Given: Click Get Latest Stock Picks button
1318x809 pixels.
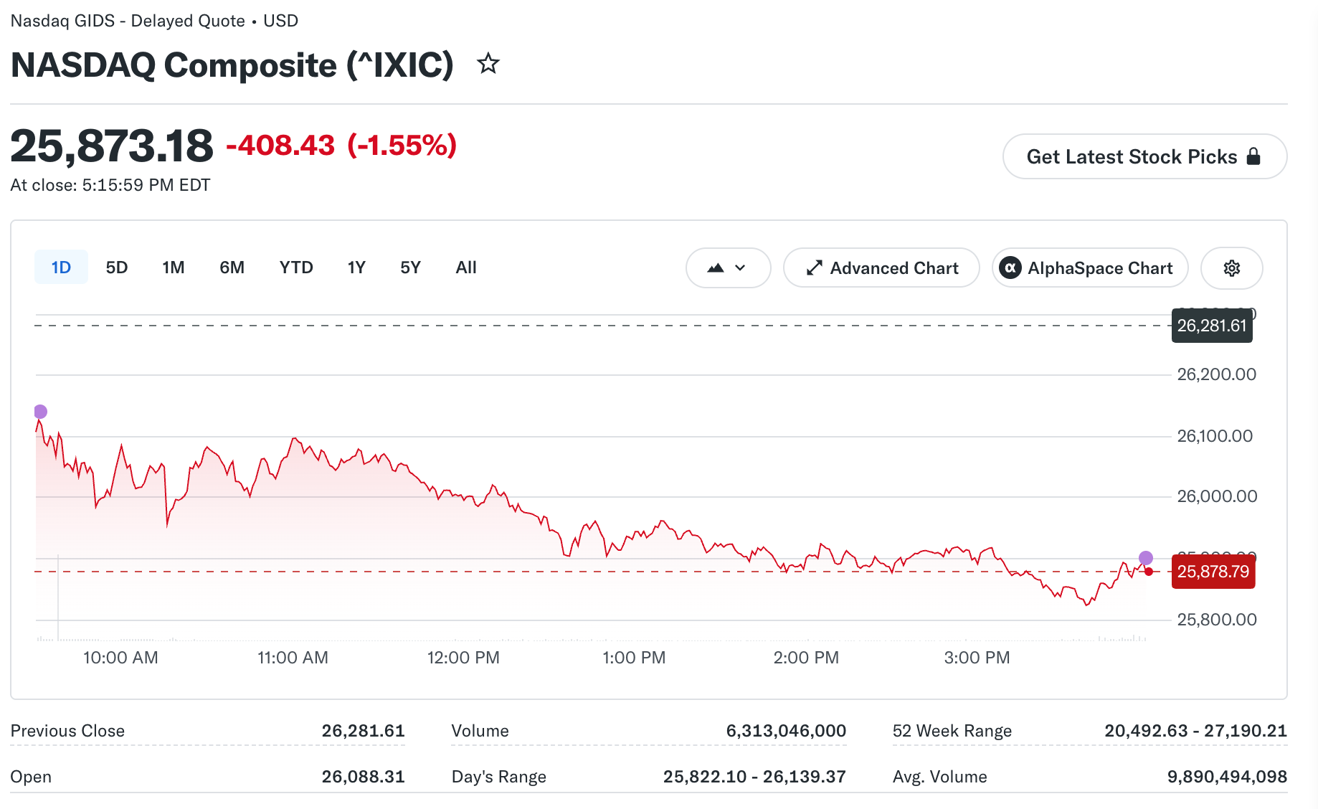Looking at the screenshot, I should coord(1144,156).
